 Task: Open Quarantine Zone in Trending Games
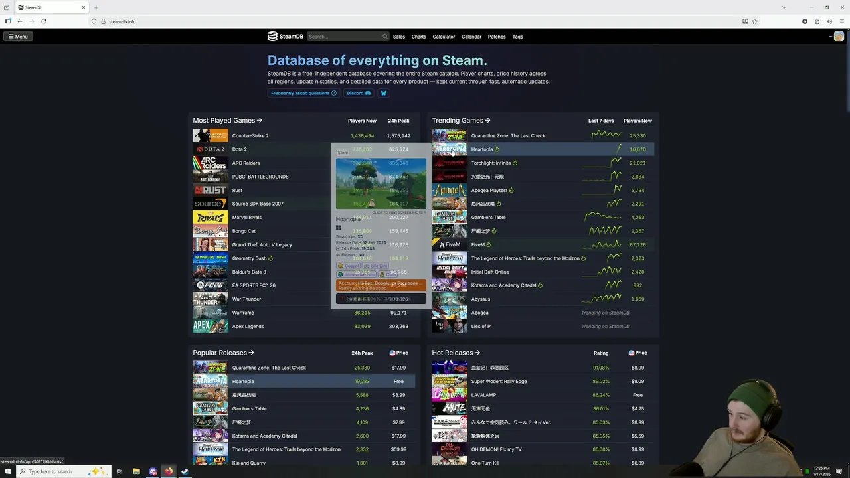point(508,135)
